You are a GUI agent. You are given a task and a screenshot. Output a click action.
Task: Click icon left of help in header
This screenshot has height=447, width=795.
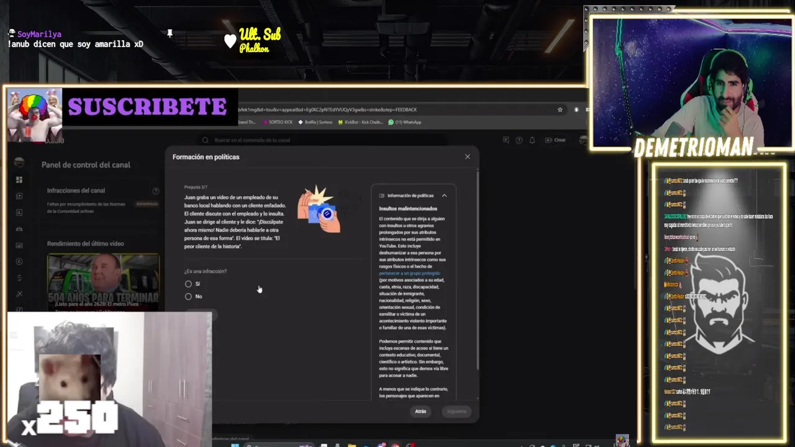point(507,140)
